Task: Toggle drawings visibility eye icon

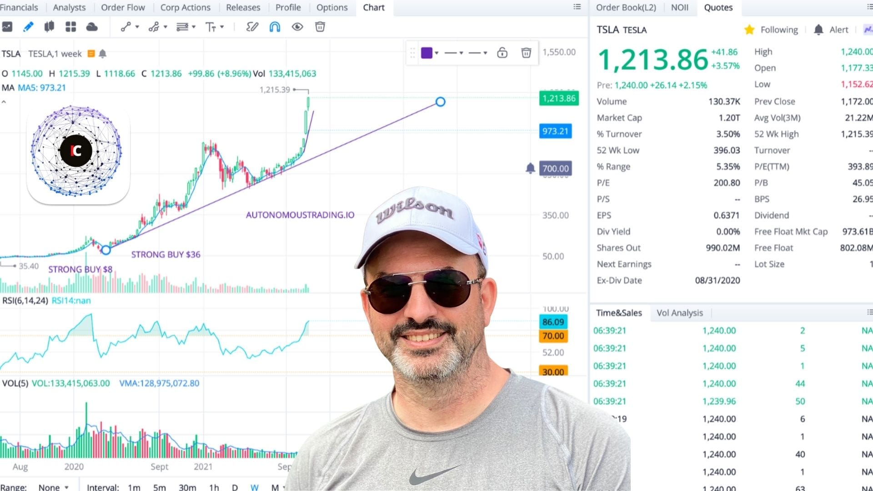Action: click(297, 27)
